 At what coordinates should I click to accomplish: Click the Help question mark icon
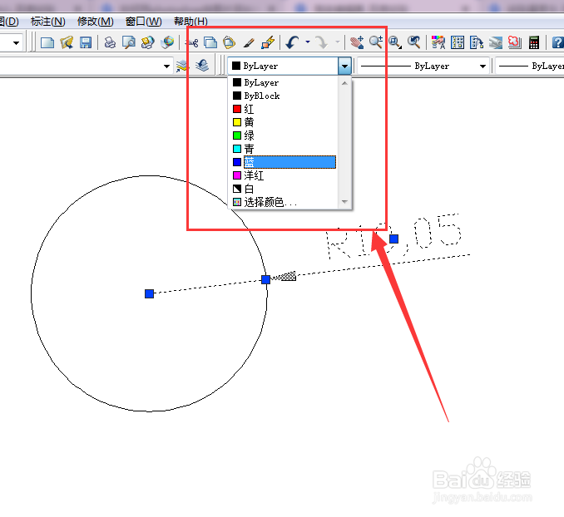tap(557, 42)
